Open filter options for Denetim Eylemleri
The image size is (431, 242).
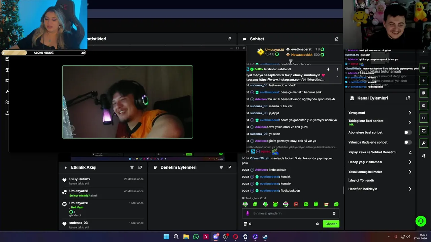click(x=221, y=167)
